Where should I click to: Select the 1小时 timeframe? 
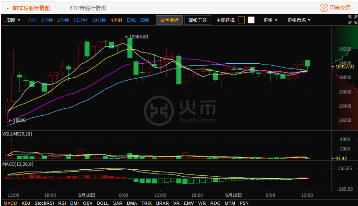click(116, 20)
